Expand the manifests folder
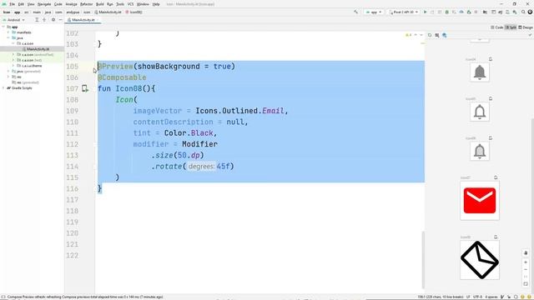 [x=8, y=32]
